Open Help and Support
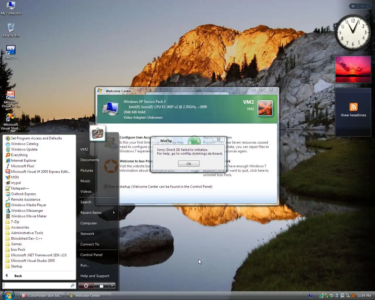 coord(95,276)
